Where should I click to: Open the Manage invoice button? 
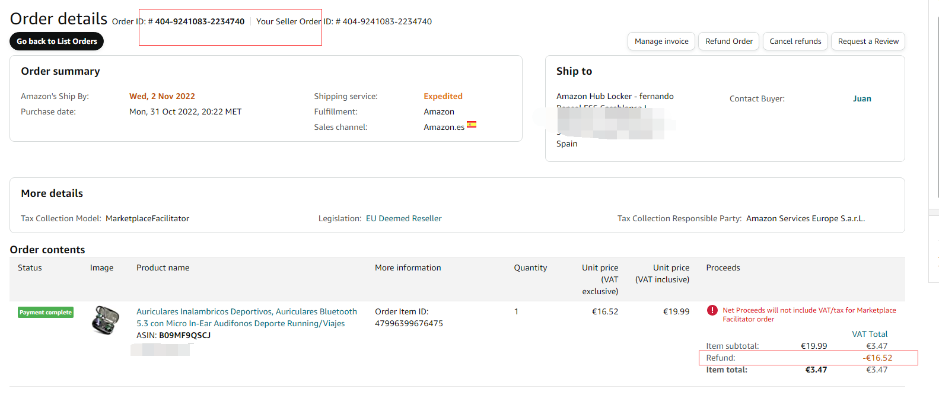click(661, 42)
